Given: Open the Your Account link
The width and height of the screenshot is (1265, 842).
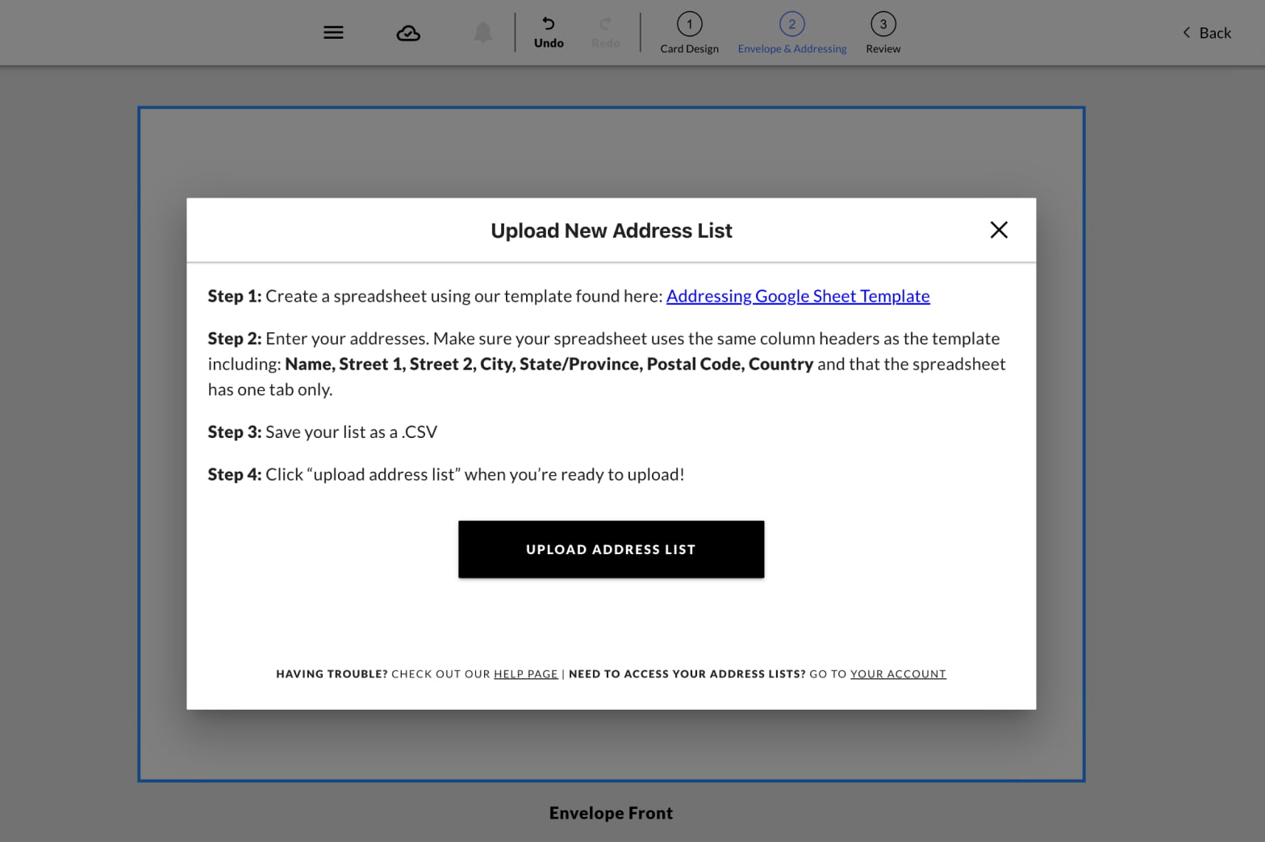Looking at the screenshot, I should point(898,674).
